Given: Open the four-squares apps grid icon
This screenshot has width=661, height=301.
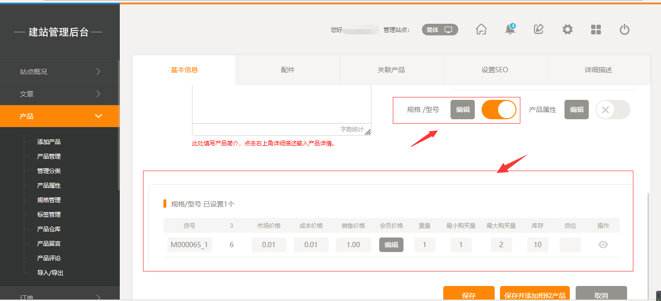Looking at the screenshot, I should [596, 30].
